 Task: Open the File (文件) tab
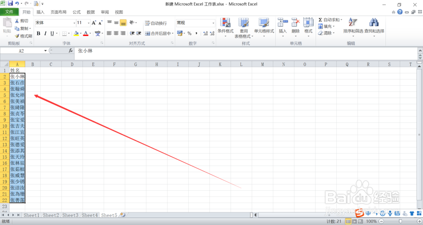9,12
